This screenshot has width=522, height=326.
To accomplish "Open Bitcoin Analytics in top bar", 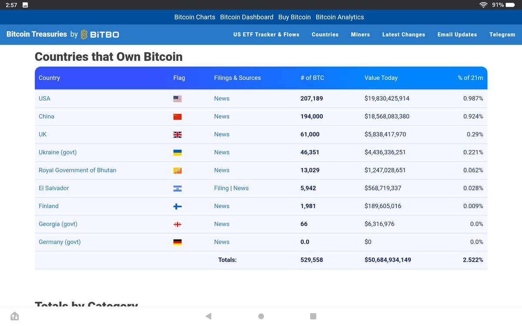I will pyautogui.click(x=340, y=17).
